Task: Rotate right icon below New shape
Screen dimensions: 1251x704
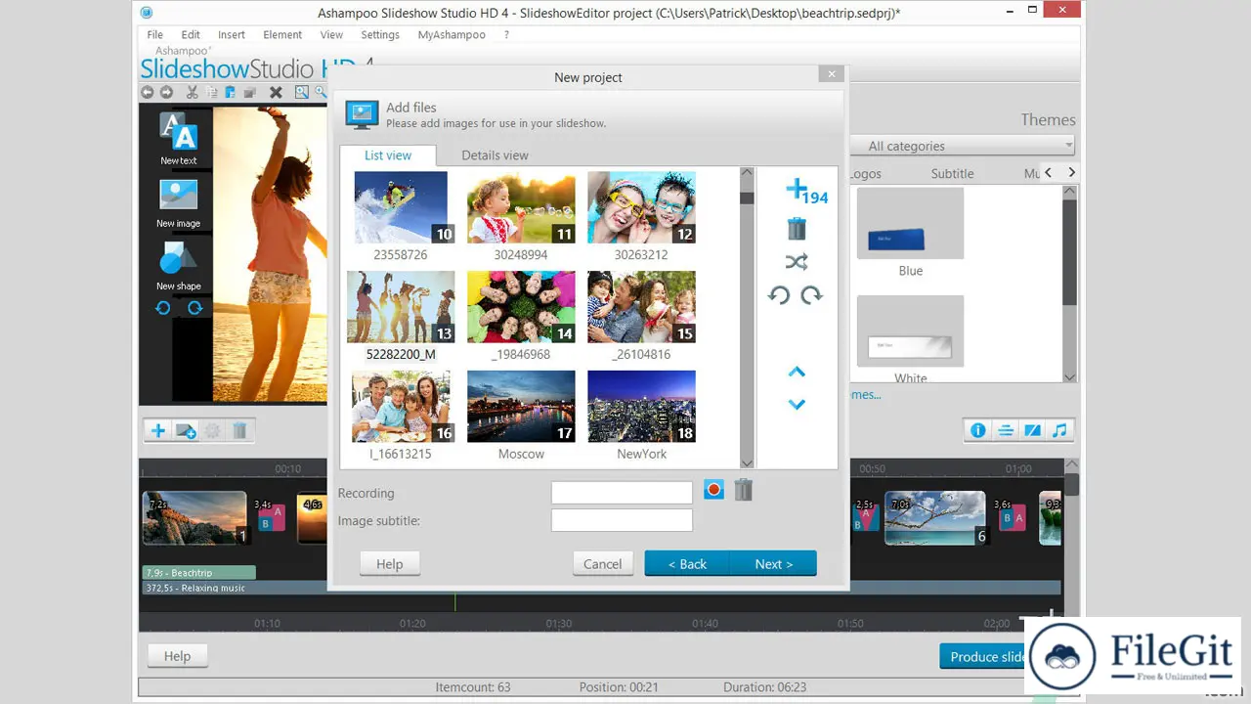Action: point(194,308)
